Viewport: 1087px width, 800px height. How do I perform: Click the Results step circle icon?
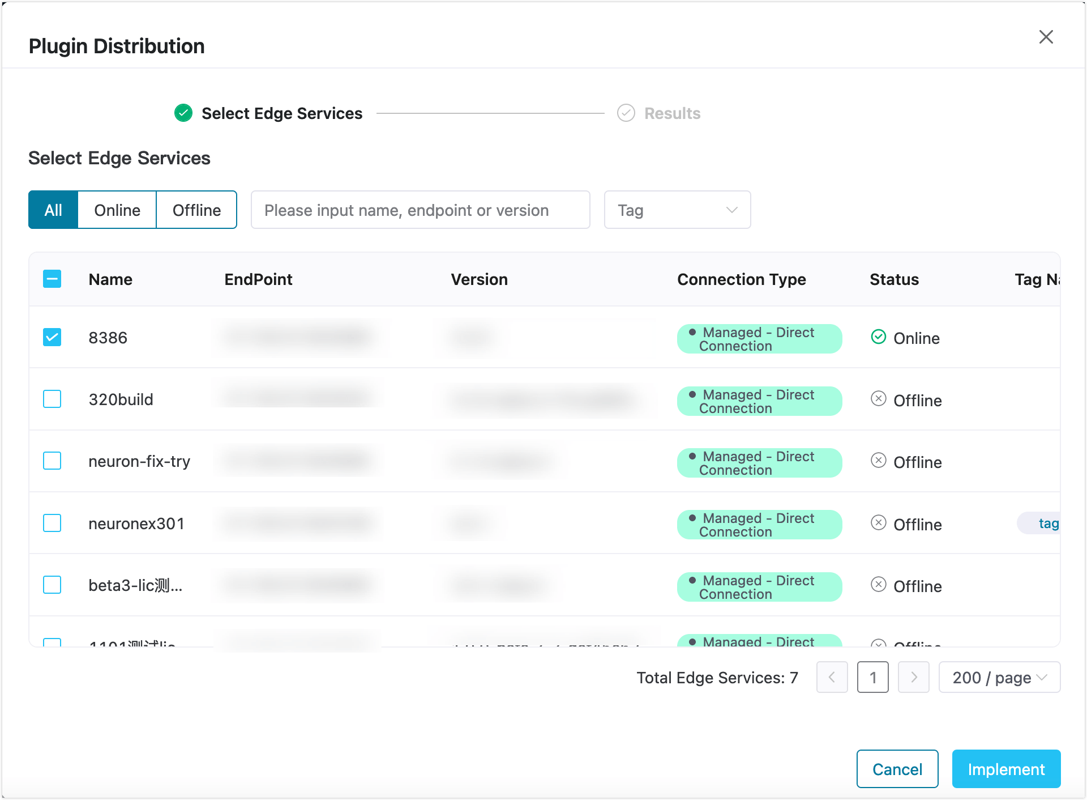pyautogui.click(x=626, y=113)
